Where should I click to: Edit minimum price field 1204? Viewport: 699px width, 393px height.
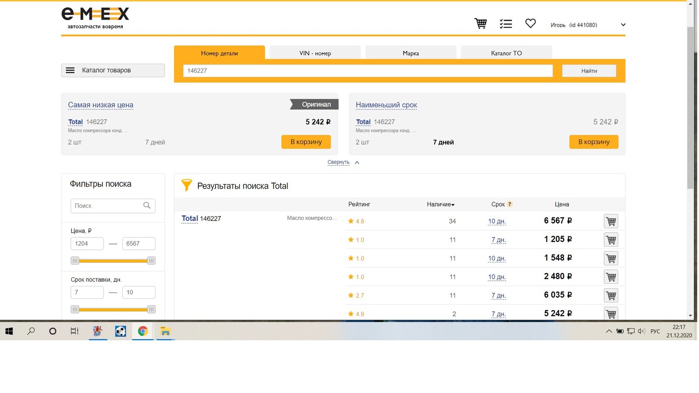[87, 244]
